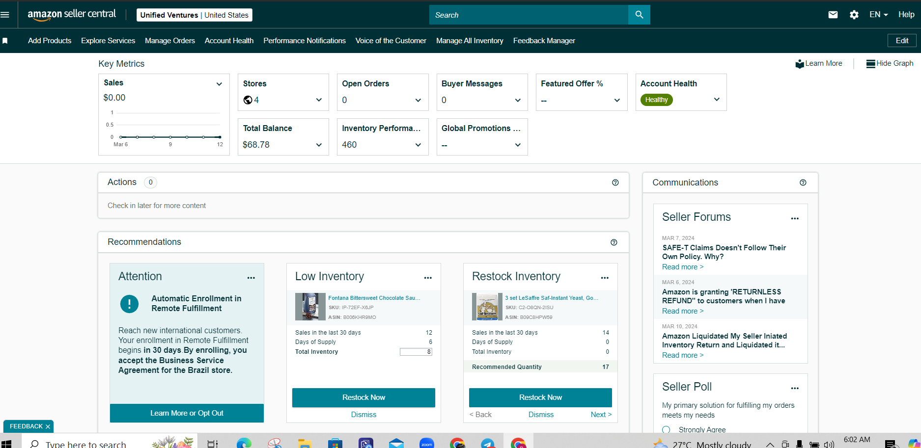Screen dimensions: 921x448
Task: Click Restock Now for Fontana chocolate sauce
Action: coord(363,397)
